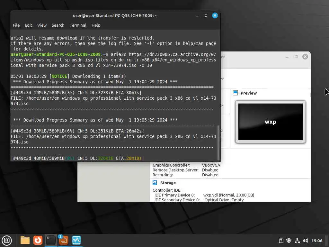Open the Firefox browser from the panel
This screenshot has height=247, width=329.
(38, 240)
